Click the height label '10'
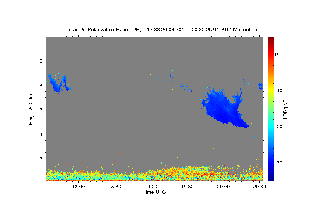 [40, 61]
